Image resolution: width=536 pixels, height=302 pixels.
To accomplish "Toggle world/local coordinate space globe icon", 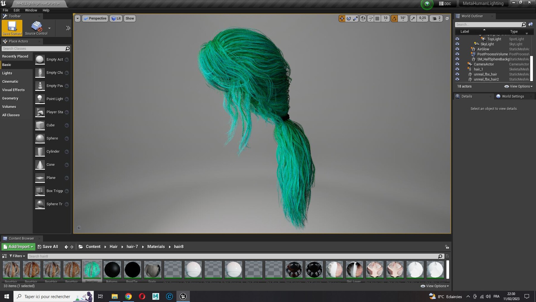I will (x=363, y=18).
